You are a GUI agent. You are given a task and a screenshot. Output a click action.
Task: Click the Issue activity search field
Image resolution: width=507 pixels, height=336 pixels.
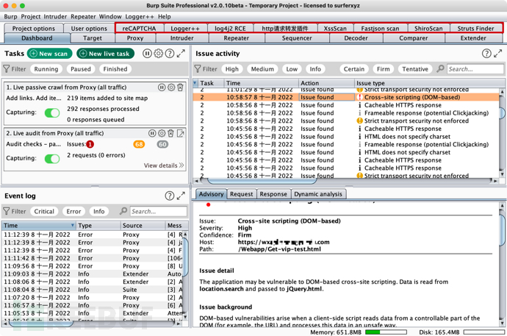pos(474,69)
